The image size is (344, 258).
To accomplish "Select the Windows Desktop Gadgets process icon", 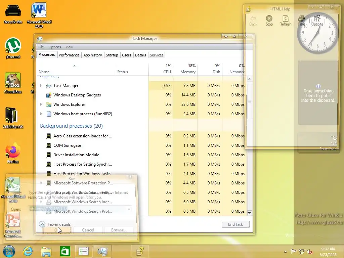I will point(49,95).
